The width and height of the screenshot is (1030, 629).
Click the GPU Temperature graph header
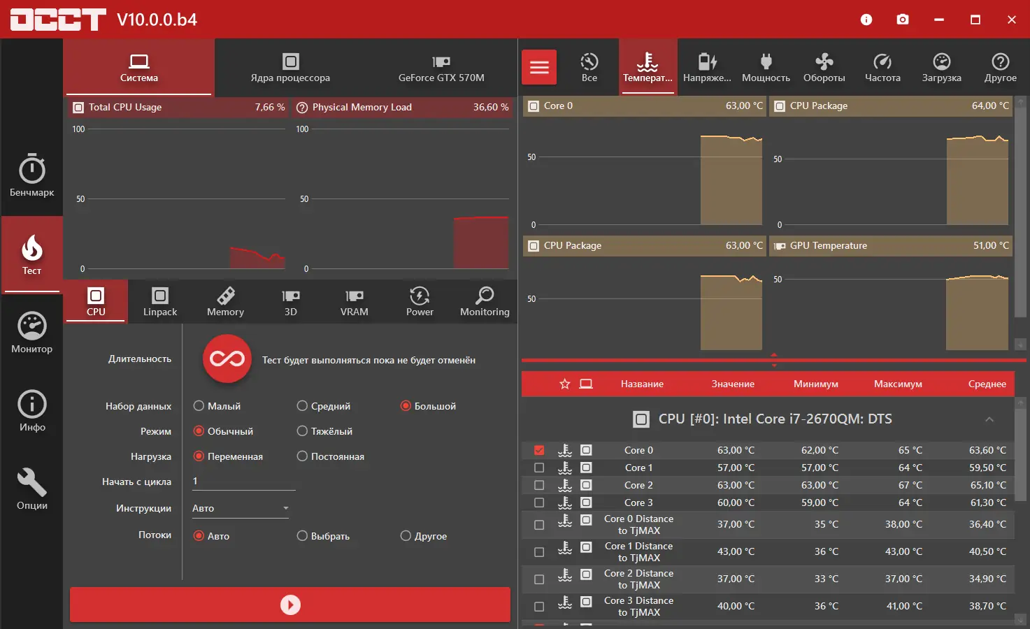click(x=891, y=245)
